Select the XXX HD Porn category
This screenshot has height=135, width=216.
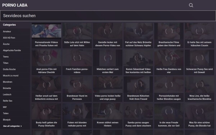[9, 38]
